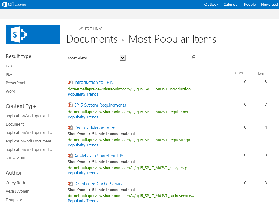
Task: Open URL ending M04V1_cacheservice
Action: pyautogui.click(x=131, y=196)
